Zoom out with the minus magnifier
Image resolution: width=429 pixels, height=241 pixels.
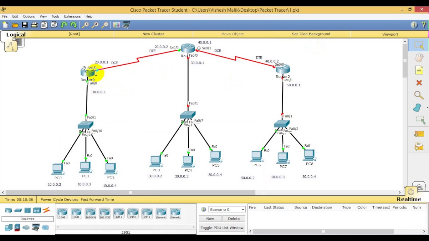(x=105, y=25)
